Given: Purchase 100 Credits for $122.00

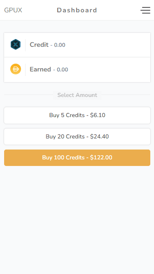Looking at the screenshot, I should click(x=77, y=158).
